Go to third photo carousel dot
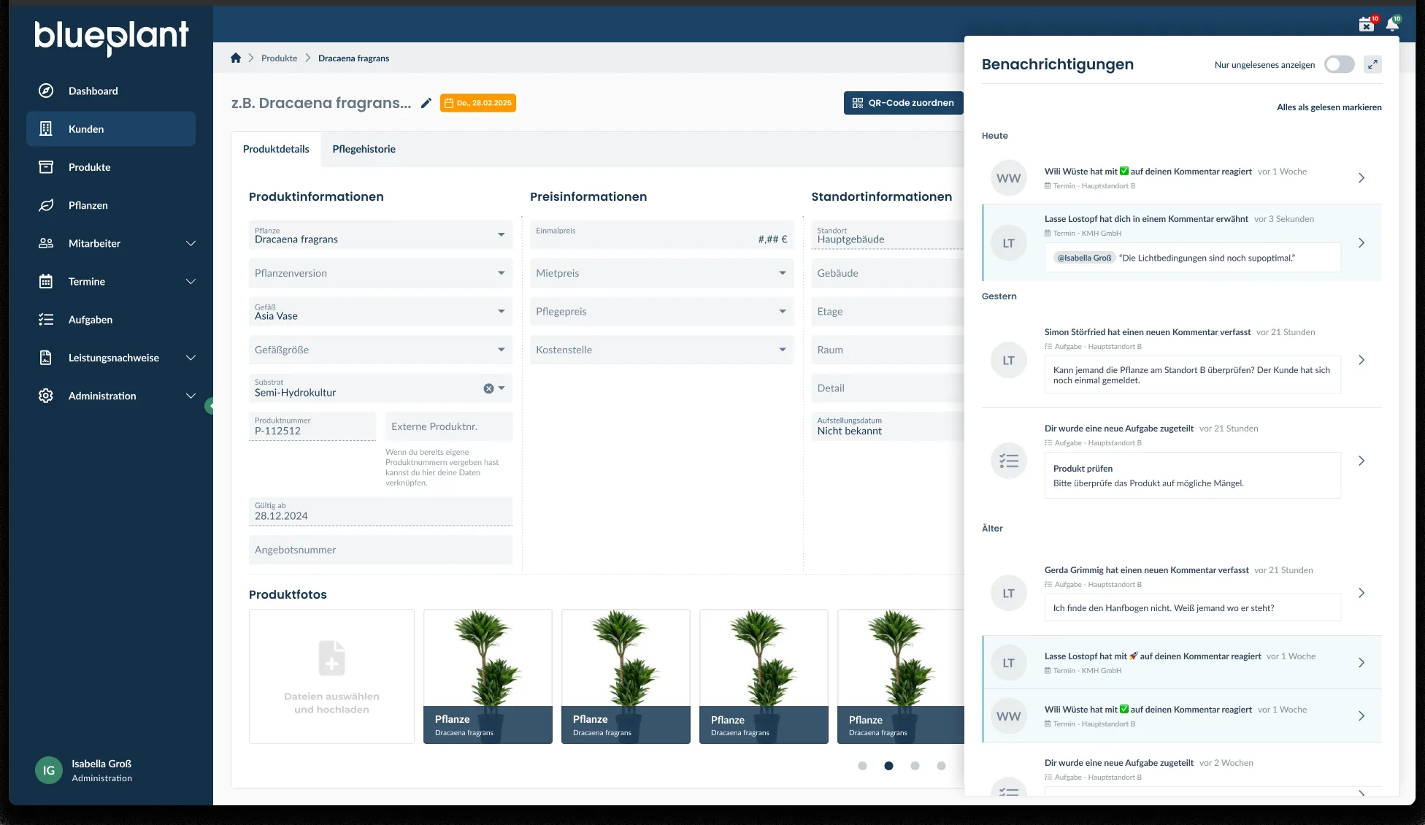This screenshot has width=1425, height=825. [x=915, y=766]
